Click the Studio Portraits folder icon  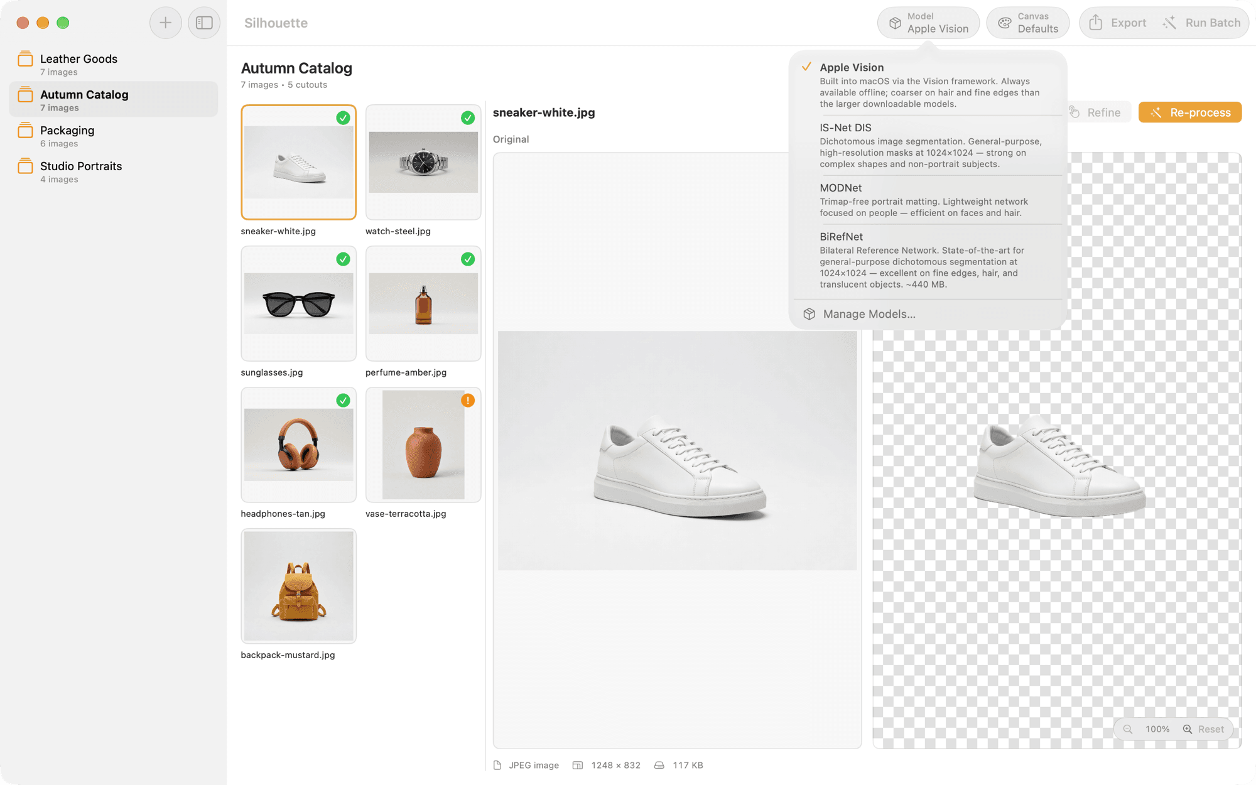pos(25,166)
